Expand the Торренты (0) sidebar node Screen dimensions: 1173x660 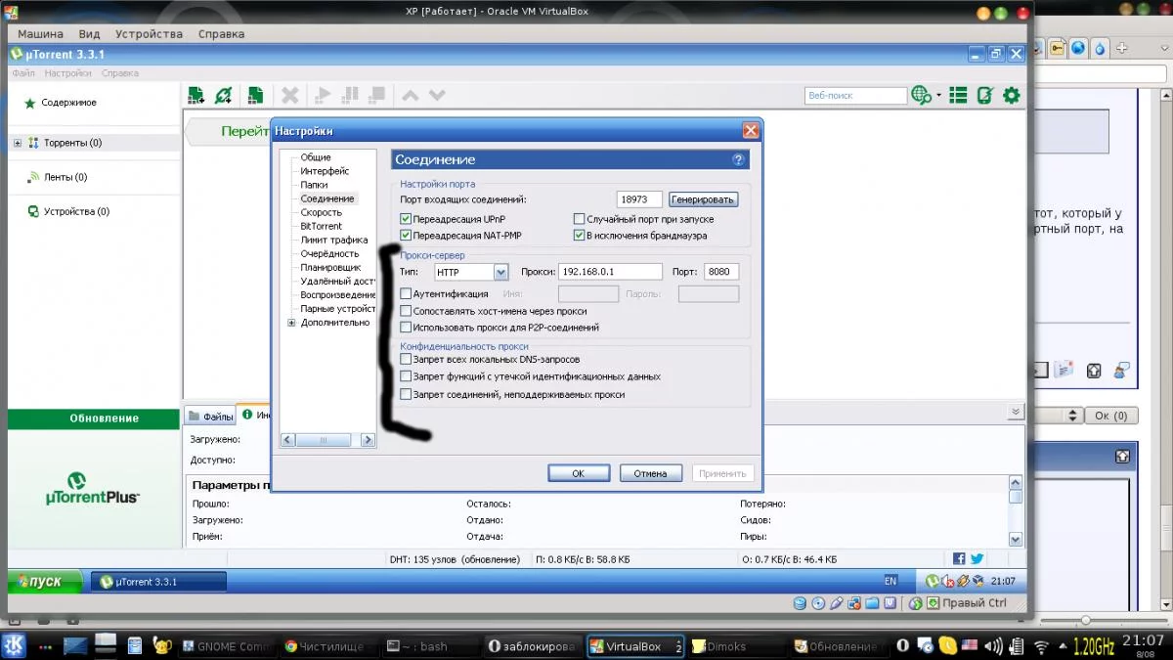coord(18,143)
